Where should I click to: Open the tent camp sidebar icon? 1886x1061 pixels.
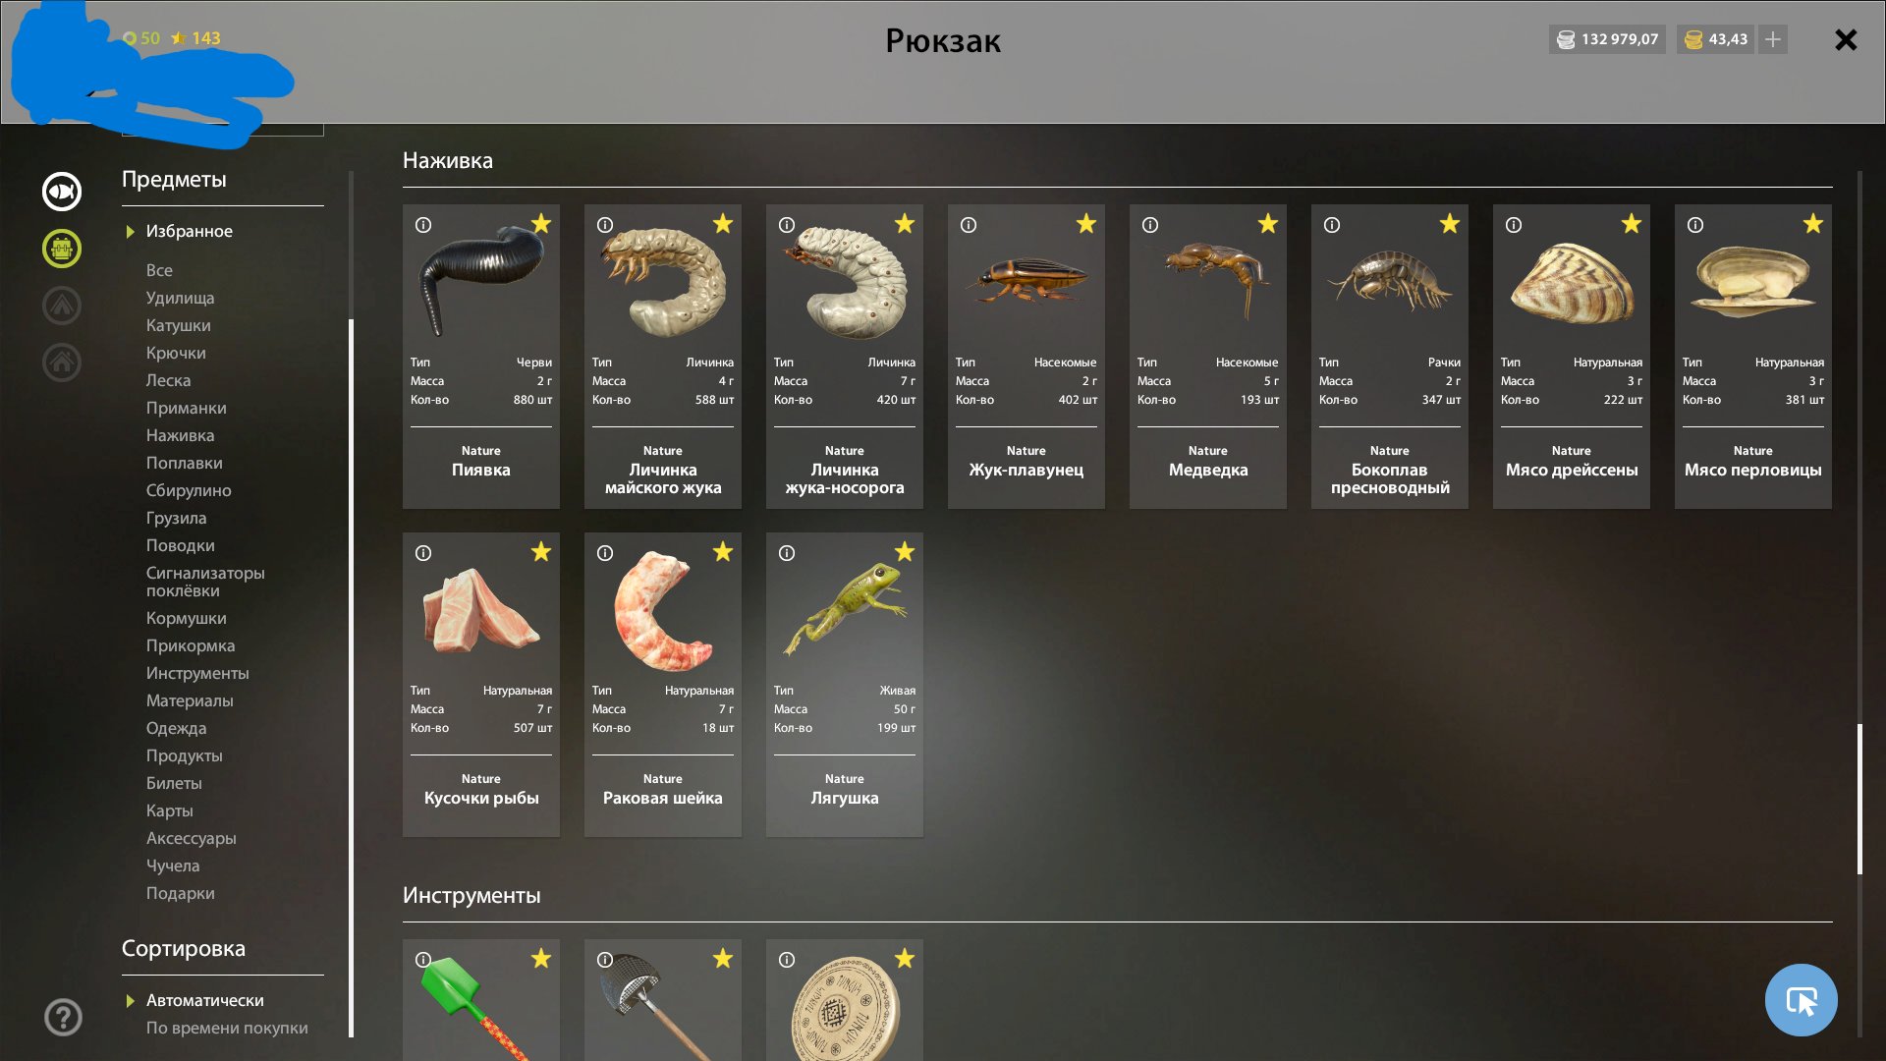(x=62, y=306)
